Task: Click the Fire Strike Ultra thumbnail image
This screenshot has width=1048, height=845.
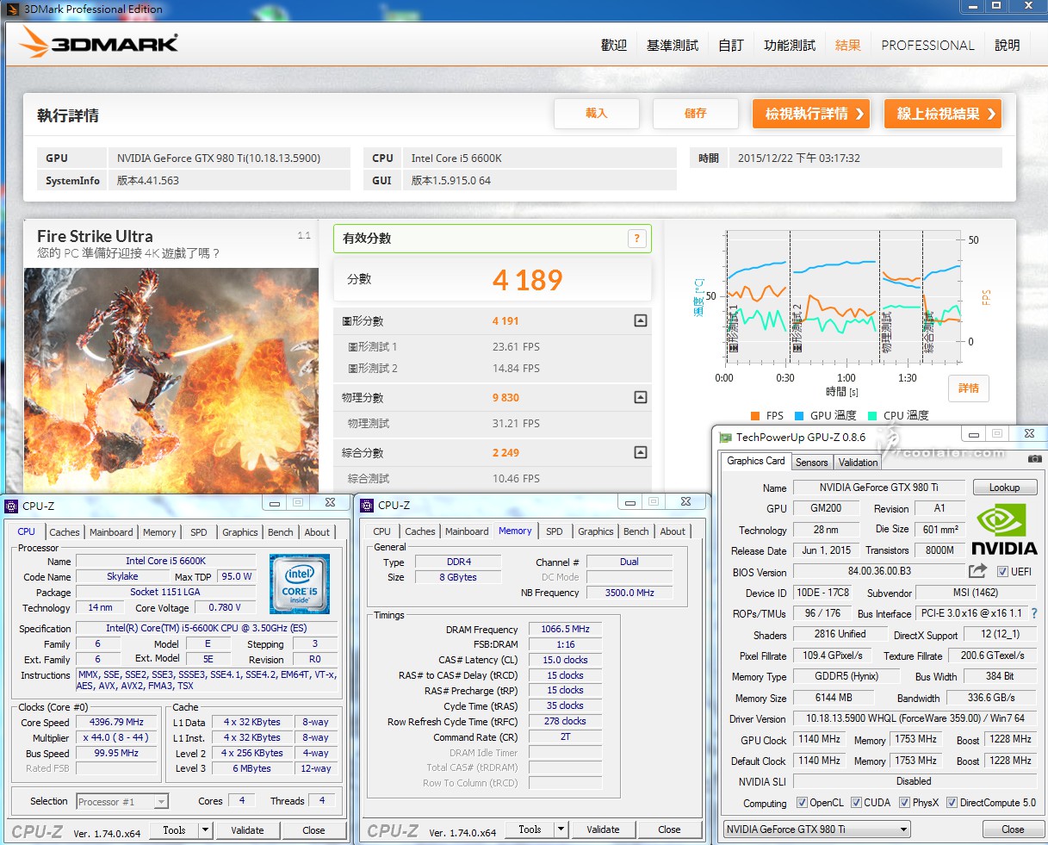Action: [x=171, y=380]
